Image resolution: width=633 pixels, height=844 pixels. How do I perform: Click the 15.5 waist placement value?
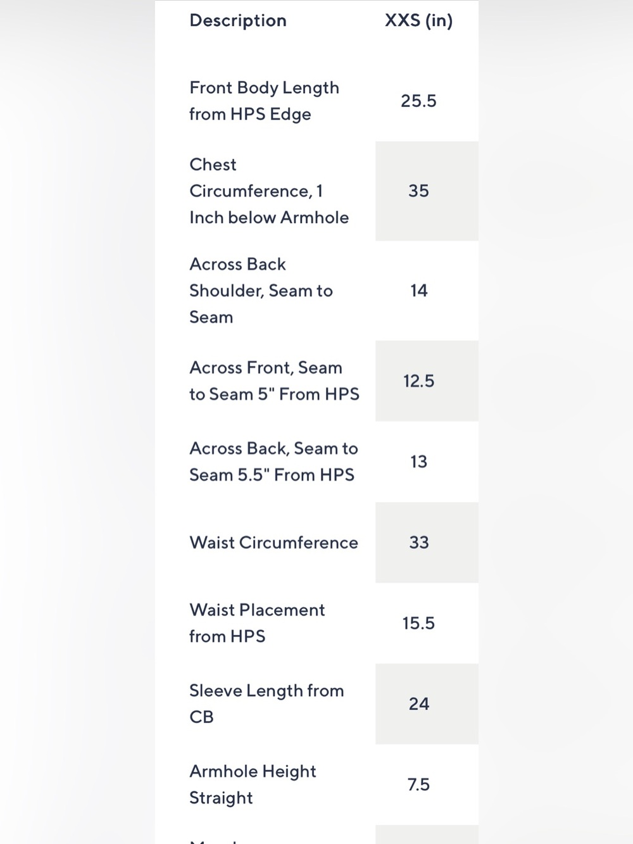coord(418,623)
